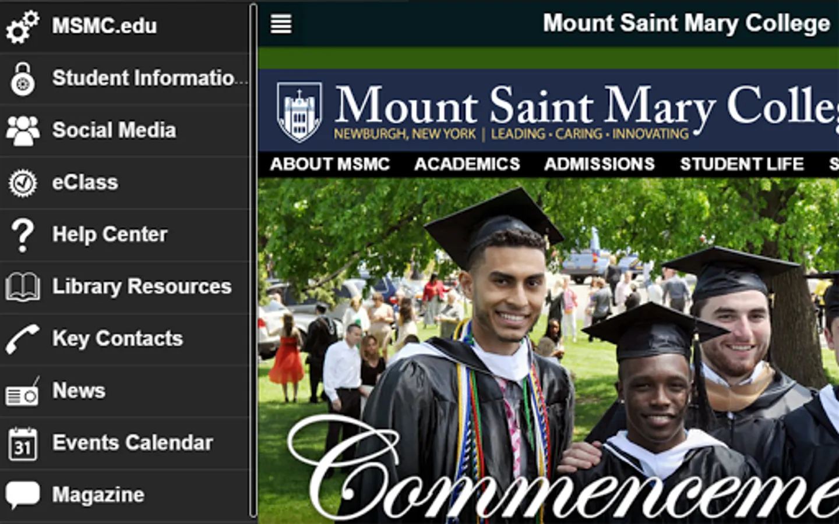Open the MSMC.edu sidebar entry

click(x=125, y=26)
